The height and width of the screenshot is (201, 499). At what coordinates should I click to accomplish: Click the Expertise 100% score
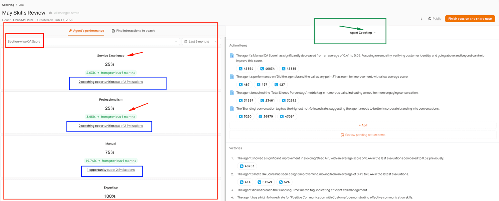click(x=110, y=196)
